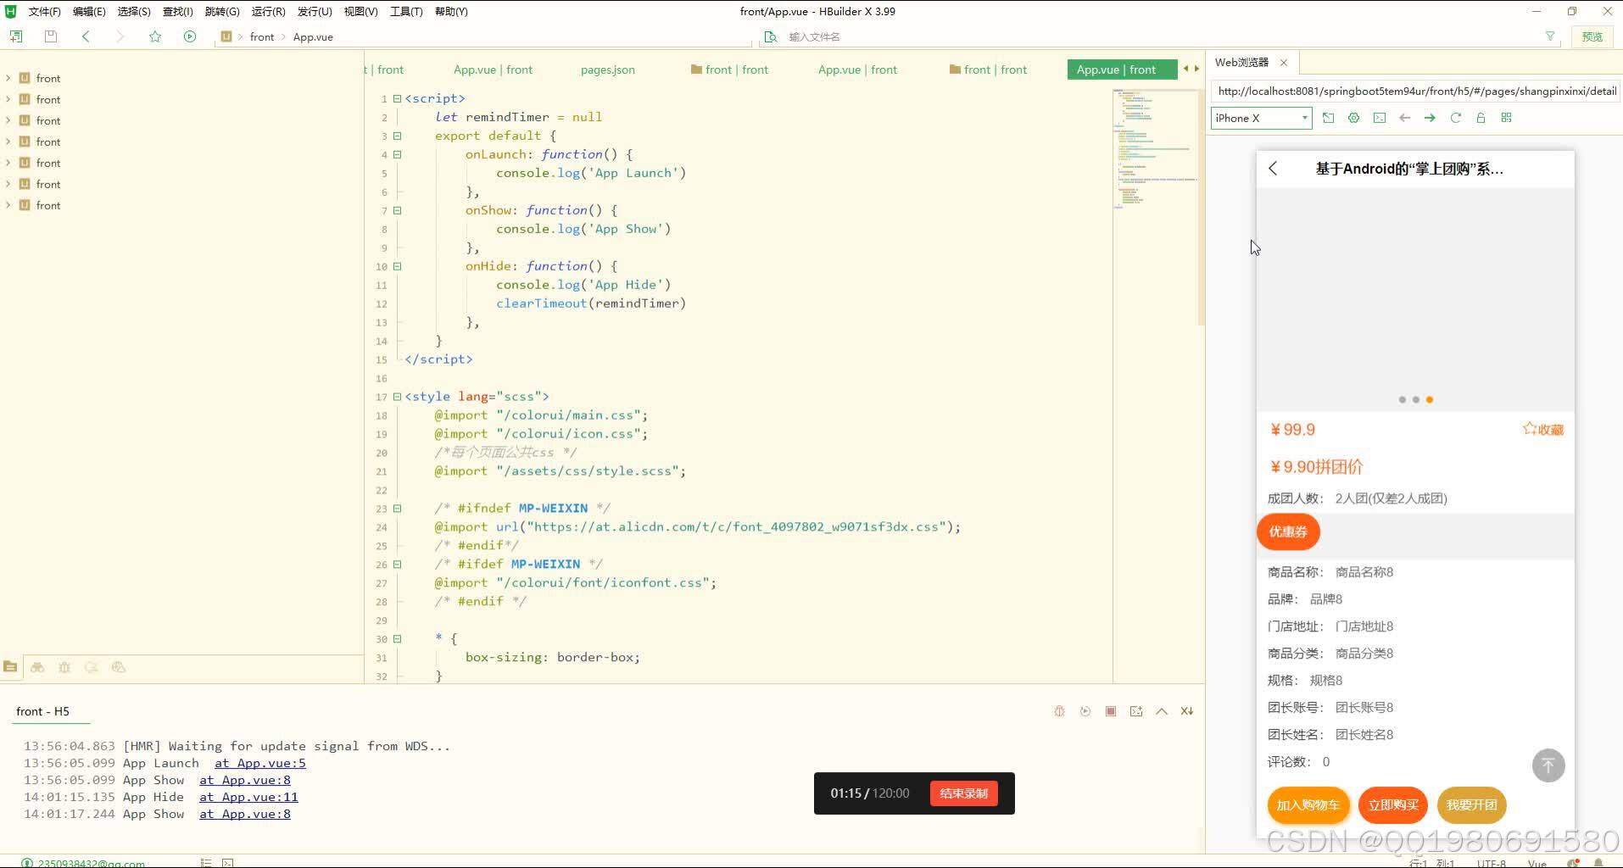Click the rotate device icon in web browser
1623x868 pixels.
tap(1328, 118)
